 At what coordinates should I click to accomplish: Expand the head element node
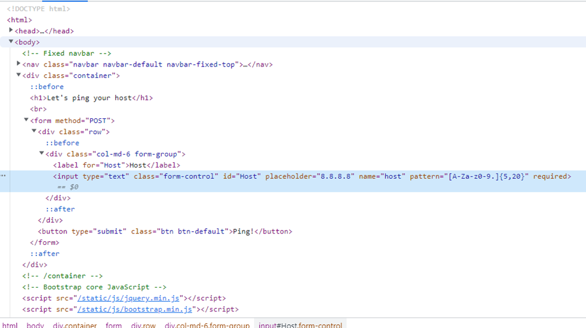[11, 30]
